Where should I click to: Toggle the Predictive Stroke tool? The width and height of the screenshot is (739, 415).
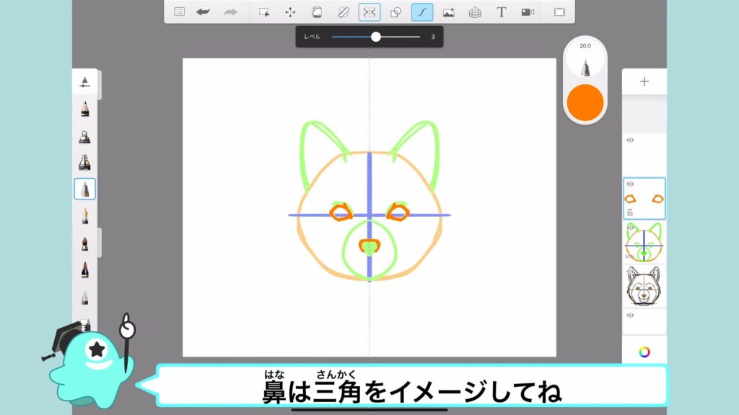(422, 12)
